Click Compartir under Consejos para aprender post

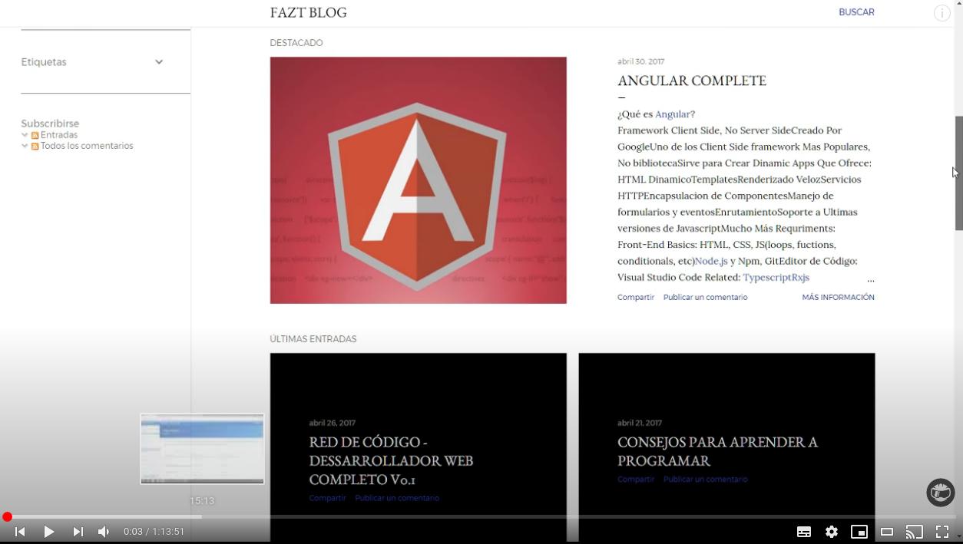pos(636,479)
